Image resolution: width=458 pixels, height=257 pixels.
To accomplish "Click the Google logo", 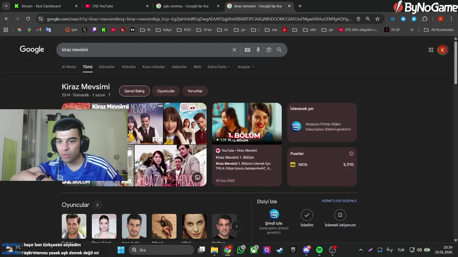I will coord(32,50).
